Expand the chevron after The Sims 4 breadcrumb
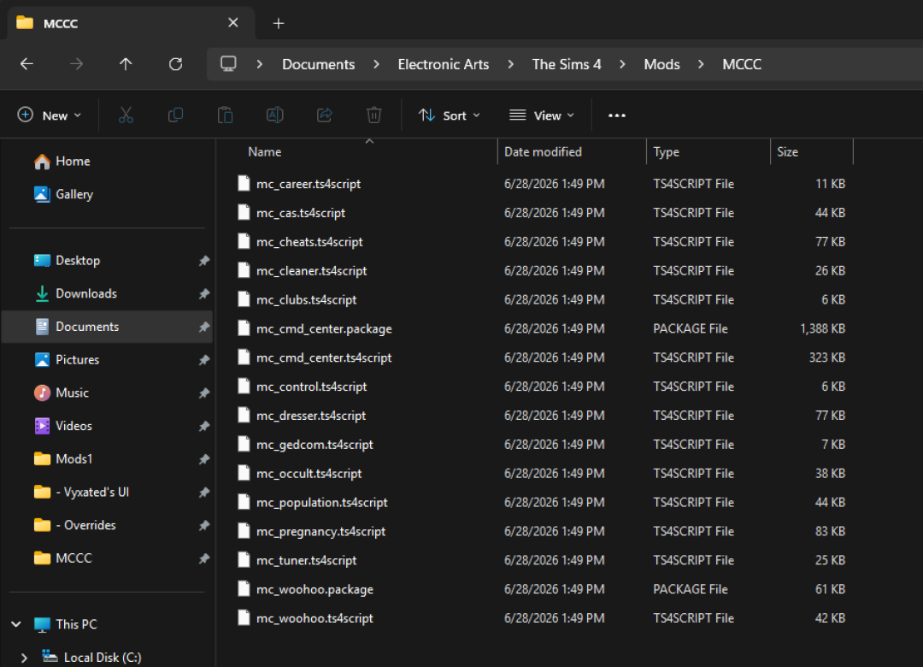The height and width of the screenshot is (667, 923). coord(622,64)
